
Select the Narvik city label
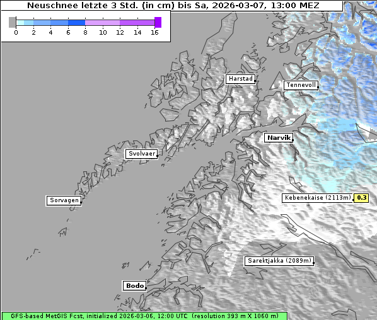point(279,138)
